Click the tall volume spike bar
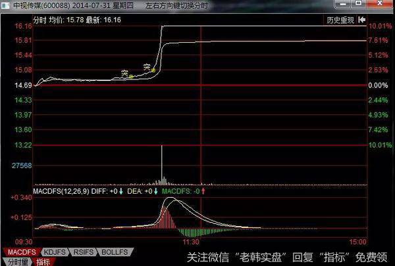395x266 pixels. [x=162, y=165]
